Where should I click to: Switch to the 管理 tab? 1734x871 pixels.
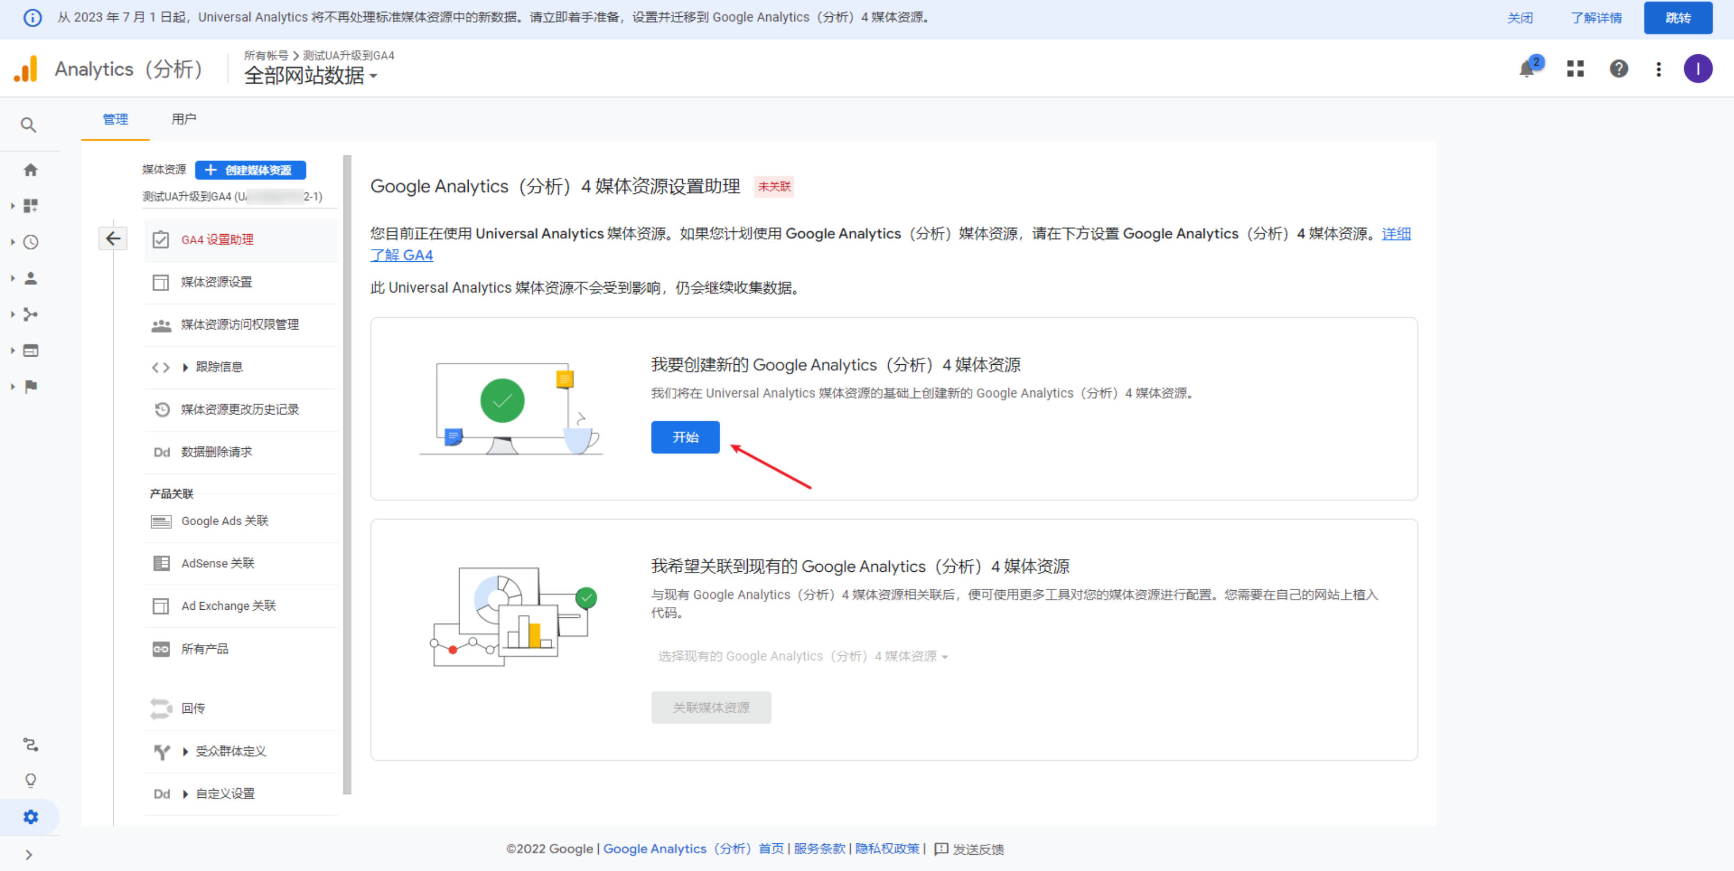point(115,119)
